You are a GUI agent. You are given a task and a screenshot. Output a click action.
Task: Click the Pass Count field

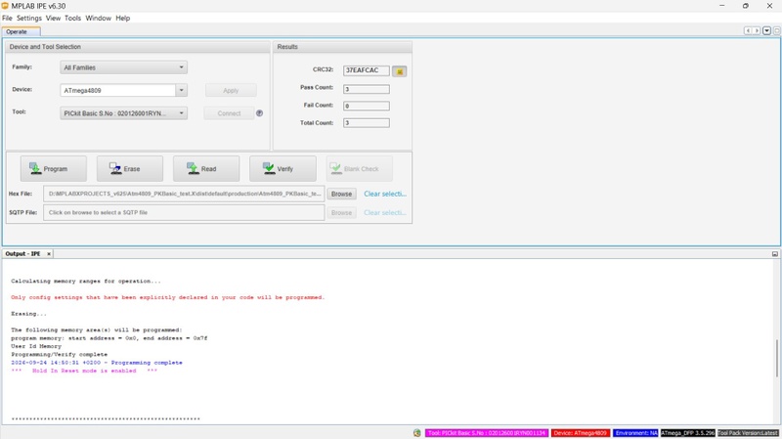pyautogui.click(x=366, y=89)
